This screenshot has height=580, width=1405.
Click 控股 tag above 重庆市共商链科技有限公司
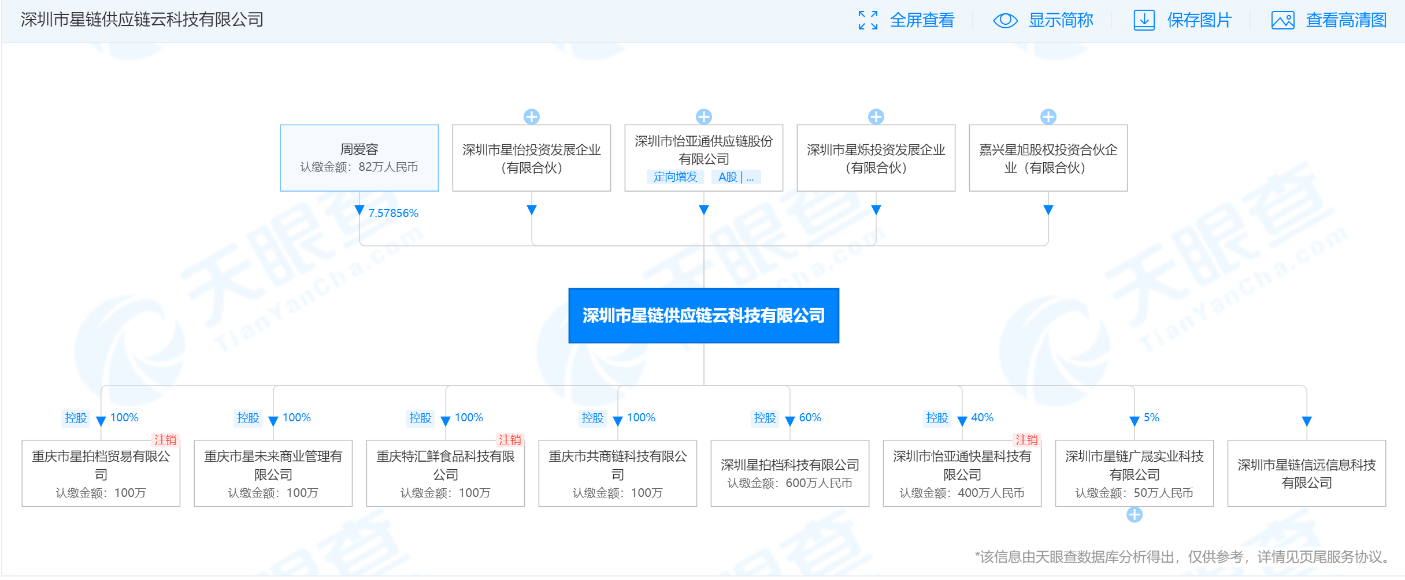pos(592,418)
